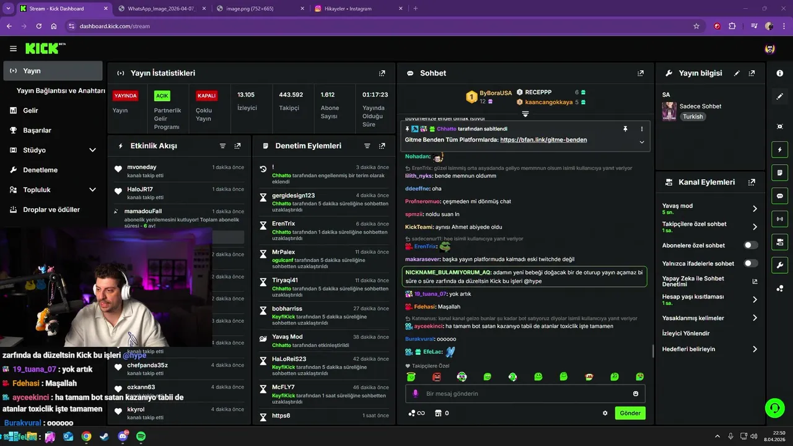Image resolution: width=793 pixels, height=446 pixels.
Task: Open Yavaş mod settings
Action: pyautogui.click(x=710, y=209)
